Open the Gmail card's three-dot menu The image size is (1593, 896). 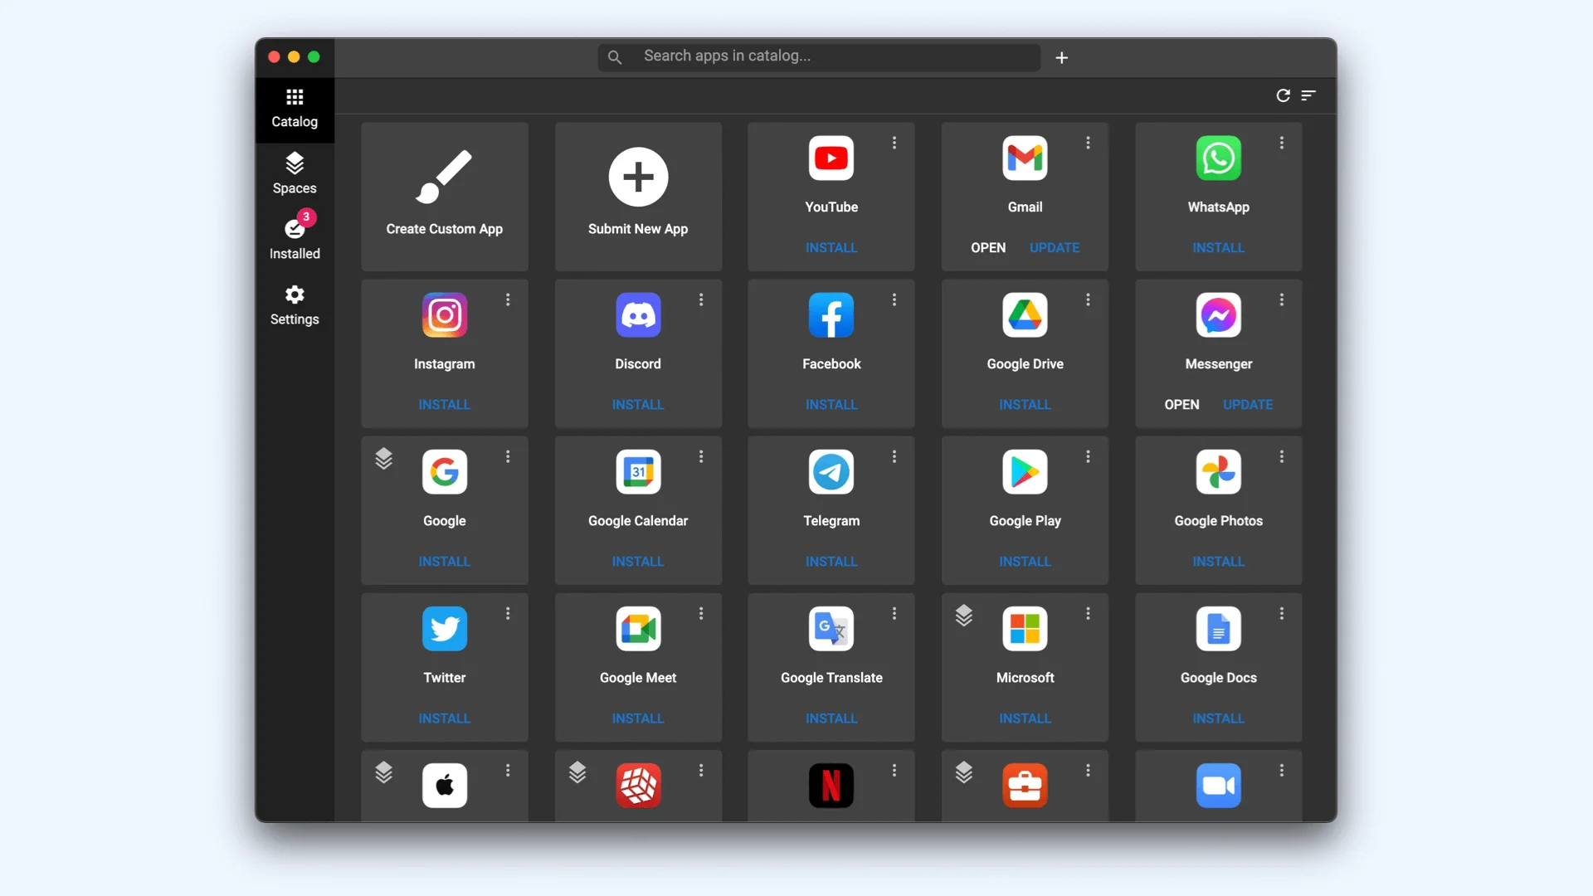1088,143
